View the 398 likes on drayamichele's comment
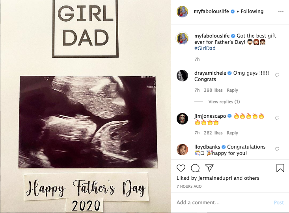Viewport: 289px width, 213px height. [x=213, y=90]
